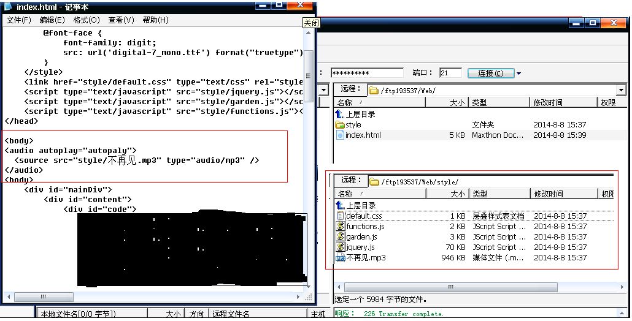
Task: Click the Notepad horizontal scrollbar right arrow
Action: (x=298, y=297)
